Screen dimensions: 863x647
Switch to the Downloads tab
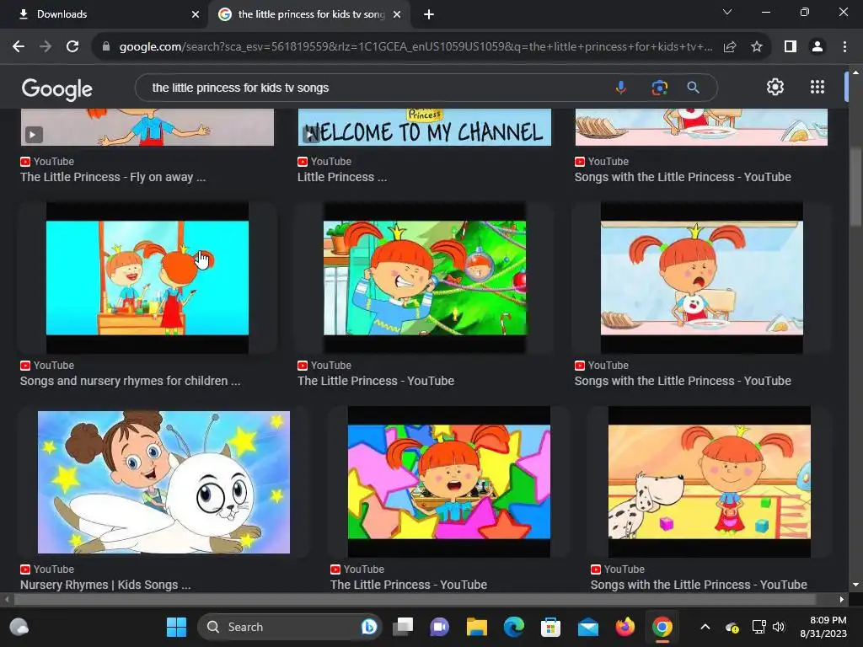click(105, 14)
